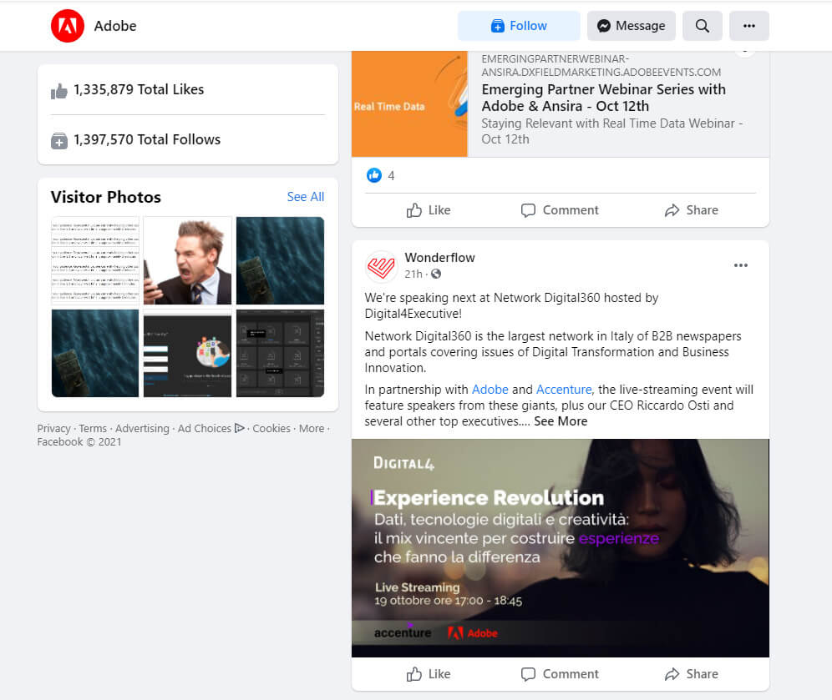Send a Message to Adobe
The height and width of the screenshot is (700, 832).
coord(631,26)
